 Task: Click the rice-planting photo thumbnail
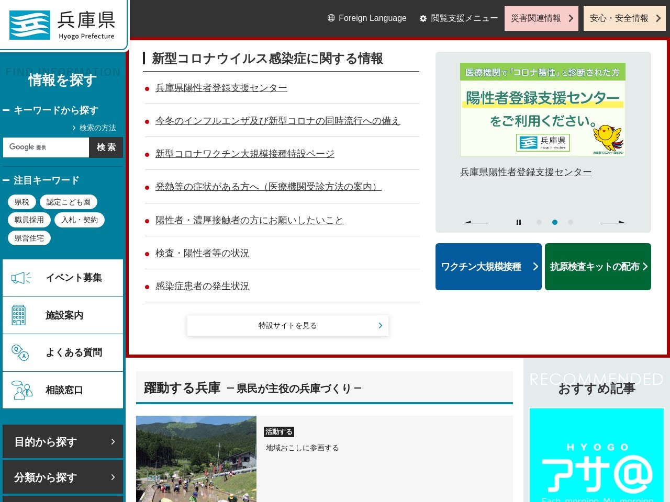tap(196, 459)
